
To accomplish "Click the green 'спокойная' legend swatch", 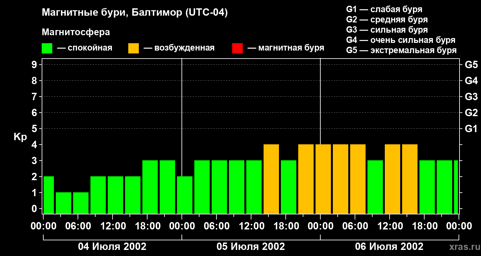I will coord(47,48).
